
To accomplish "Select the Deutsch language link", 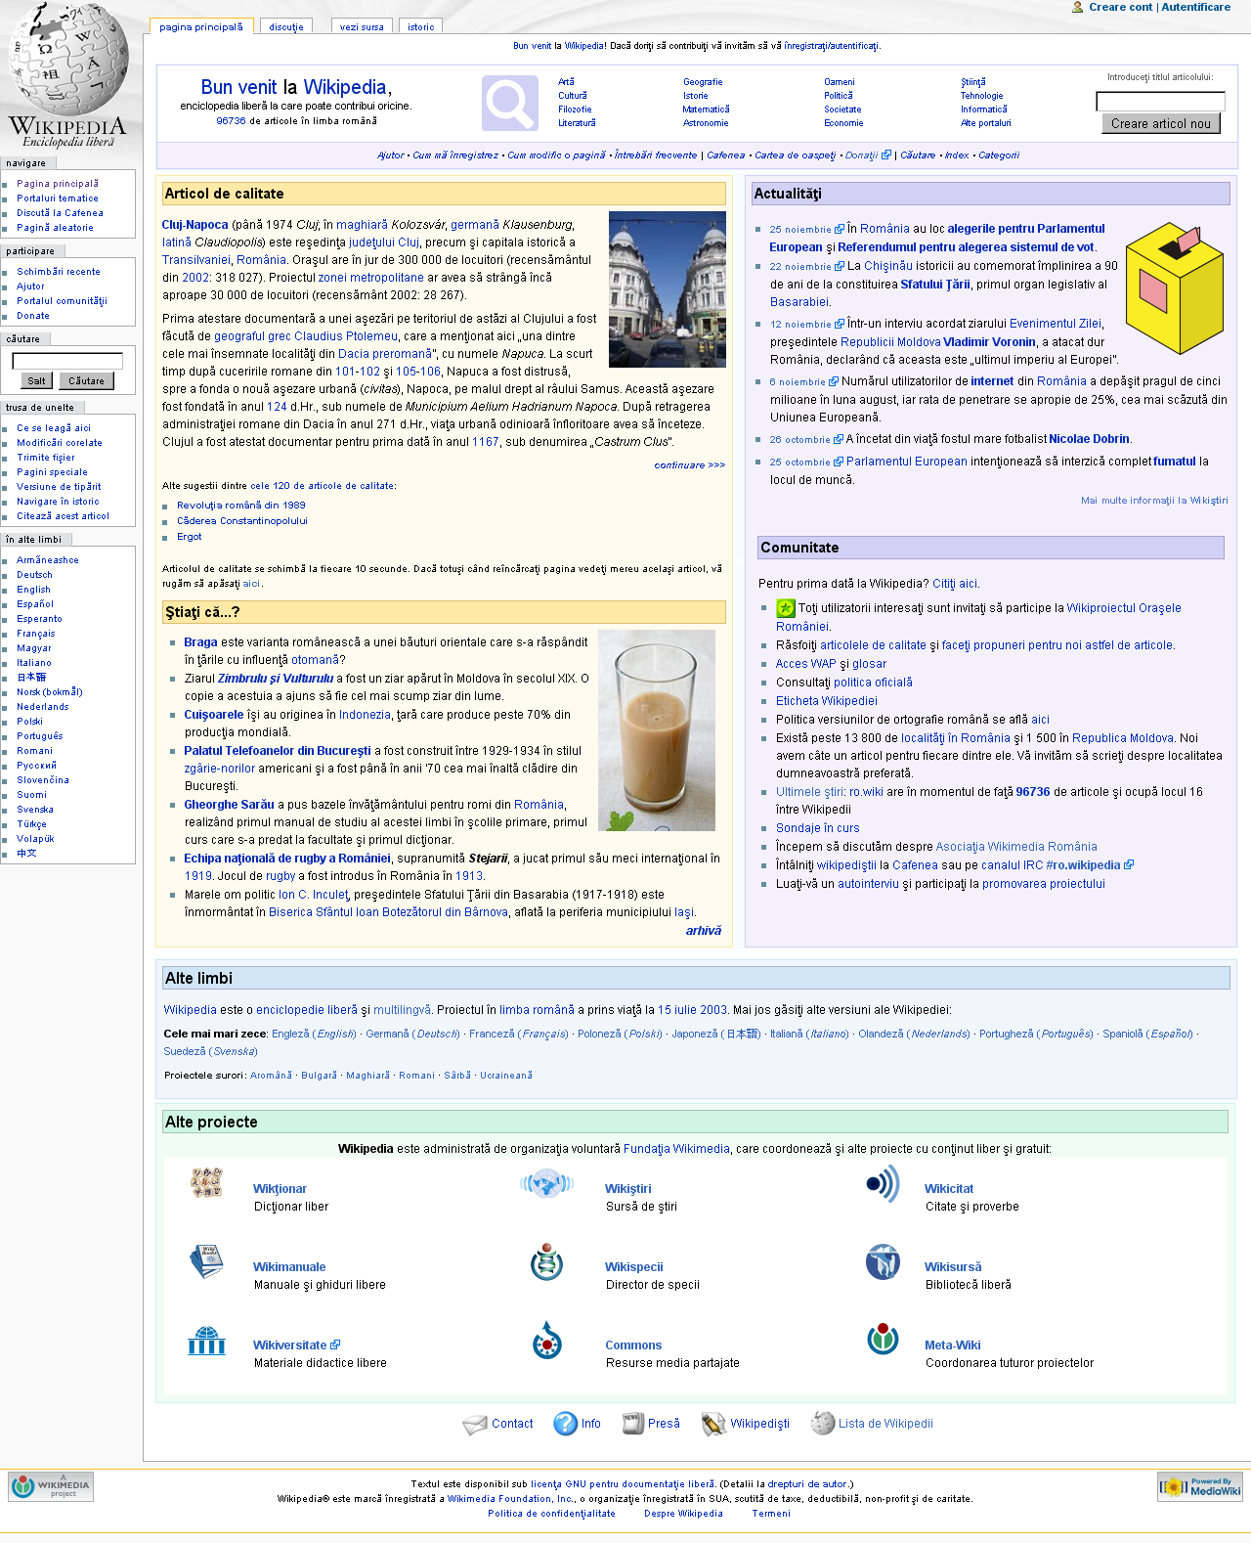I will click(34, 575).
